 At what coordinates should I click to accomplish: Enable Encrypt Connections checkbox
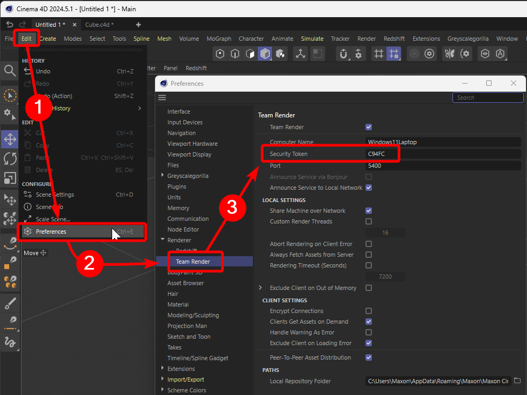(369, 311)
